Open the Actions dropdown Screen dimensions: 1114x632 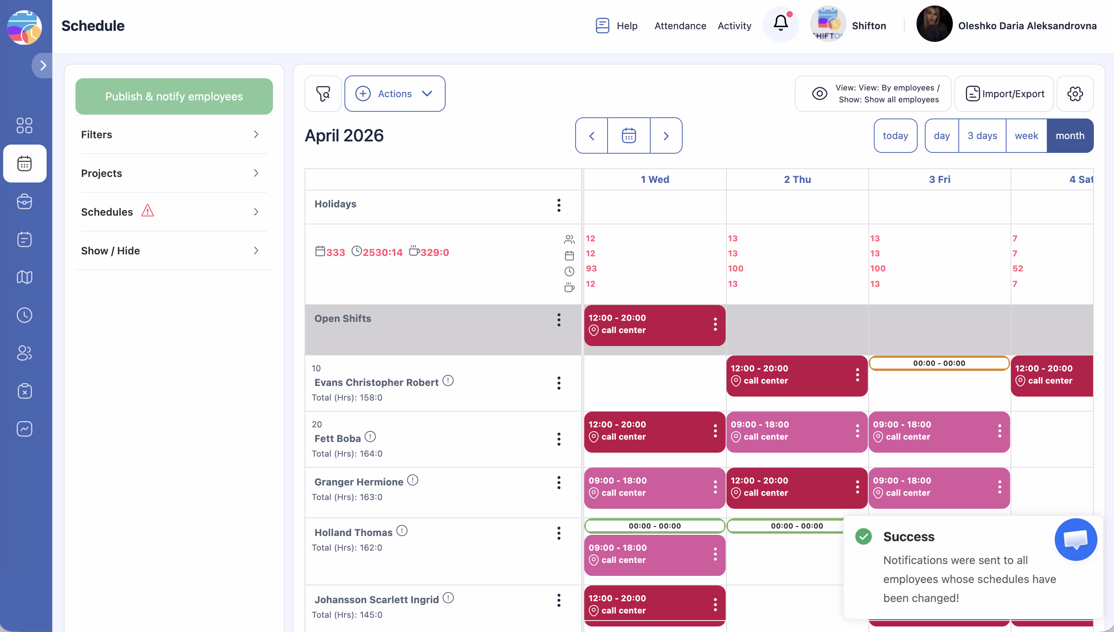pos(395,94)
